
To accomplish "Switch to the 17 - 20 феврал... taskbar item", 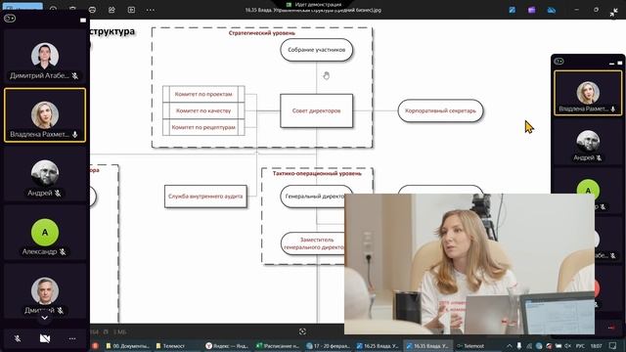I will pos(328,346).
